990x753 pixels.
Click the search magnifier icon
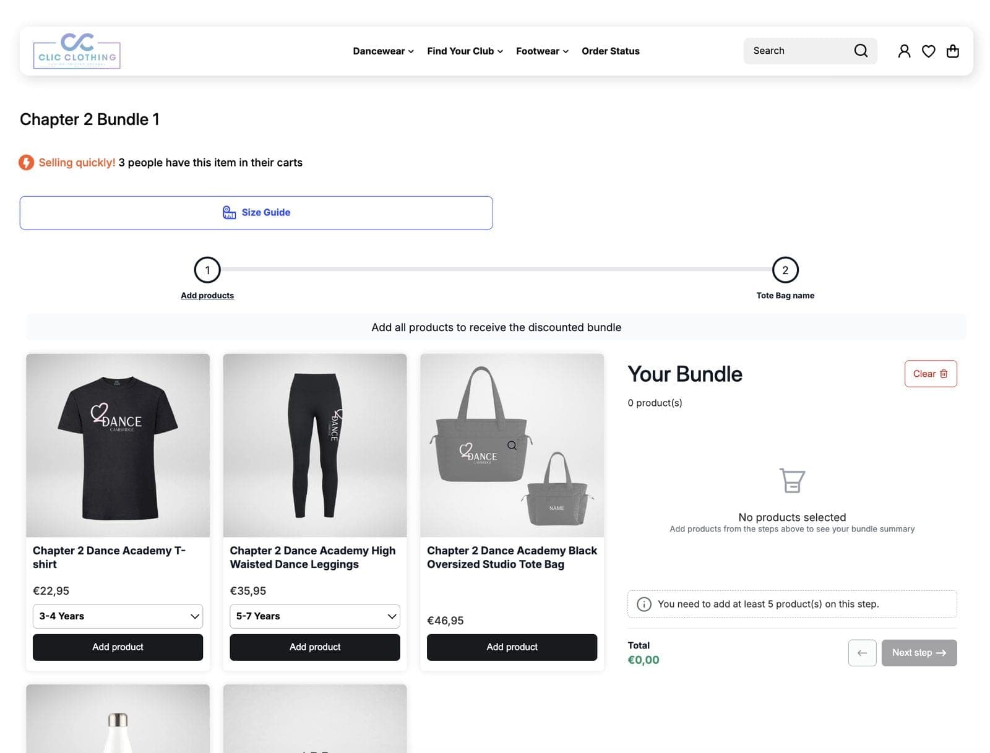point(861,51)
